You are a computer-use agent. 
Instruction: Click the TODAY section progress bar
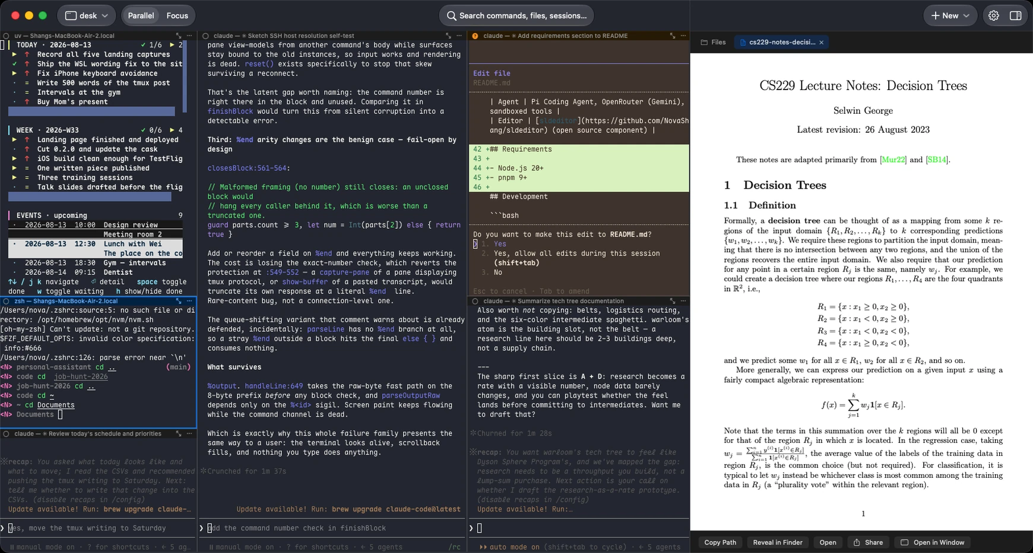tap(91, 111)
